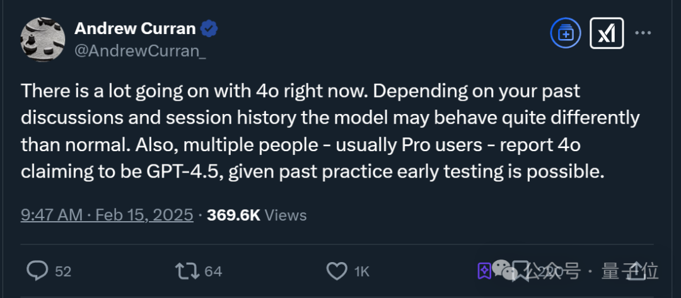Open Andrew Curran's profile picture

(x=44, y=39)
